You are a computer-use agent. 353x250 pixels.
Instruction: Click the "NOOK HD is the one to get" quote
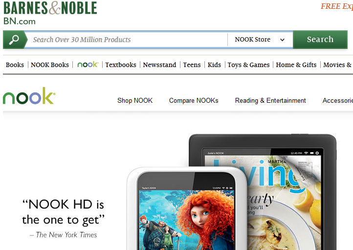(63, 212)
